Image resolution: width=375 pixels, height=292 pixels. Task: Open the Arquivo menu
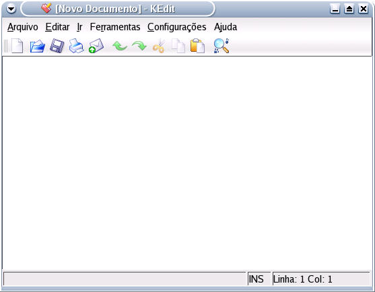tap(22, 27)
